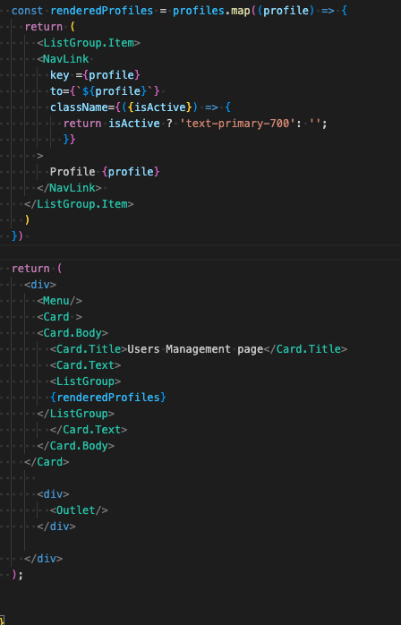The image size is (401, 625).
Task: Click the {renderedProfiles} expression
Action: pyautogui.click(x=108, y=398)
